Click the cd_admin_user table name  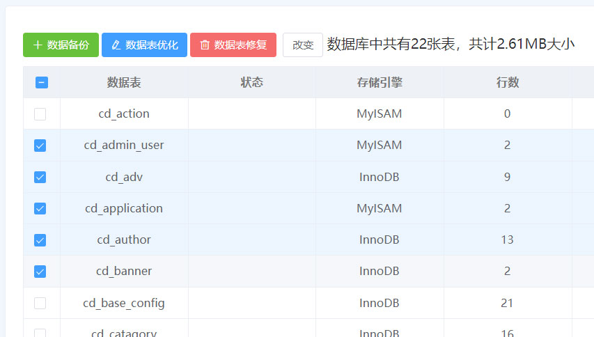click(124, 146)
